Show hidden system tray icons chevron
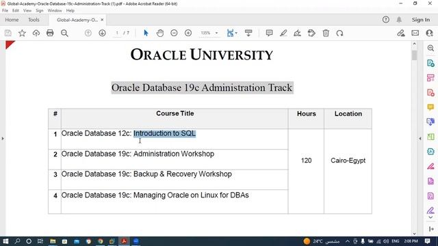438x246 pixels. point(348,241)
